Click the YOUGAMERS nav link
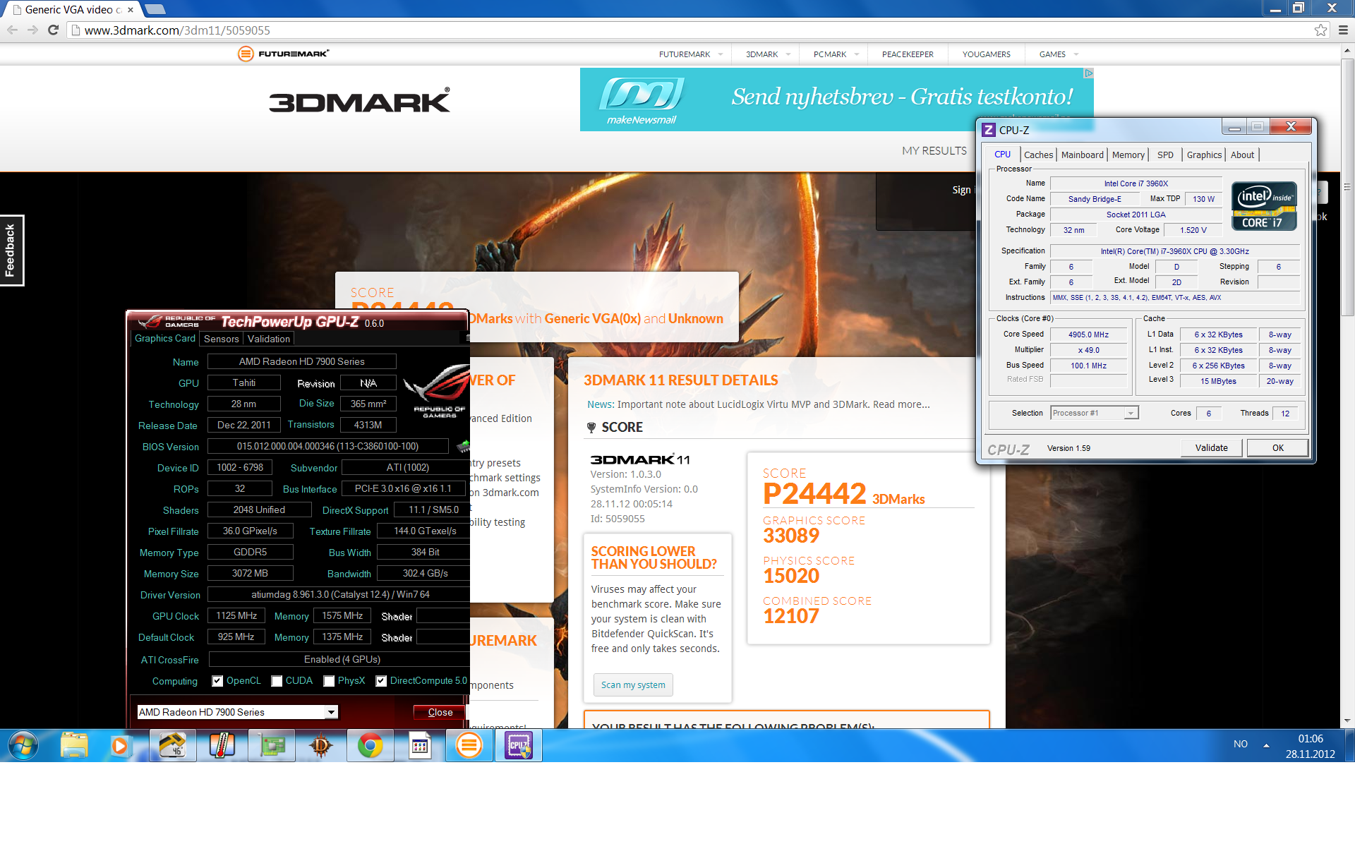The image size is (1355, 844). [x=986, y=54]
